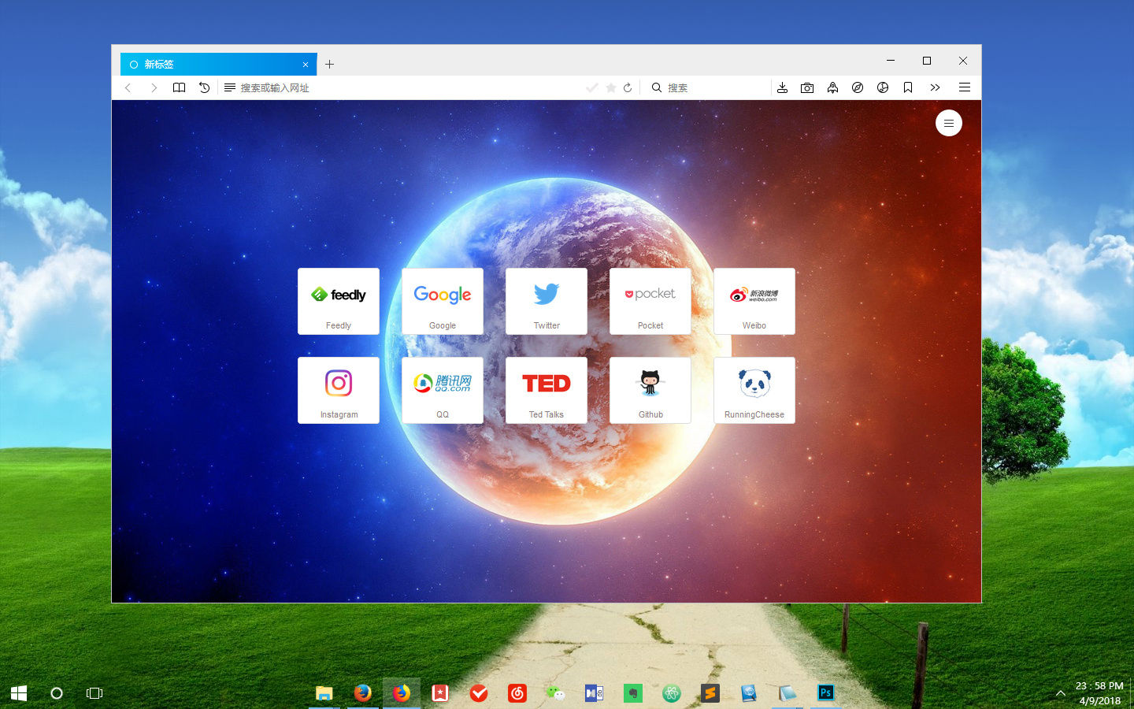Viewport: 1134px width, 709px height.
Task: Click the rocket toolbar icon
Action: [x=832, y=87]
